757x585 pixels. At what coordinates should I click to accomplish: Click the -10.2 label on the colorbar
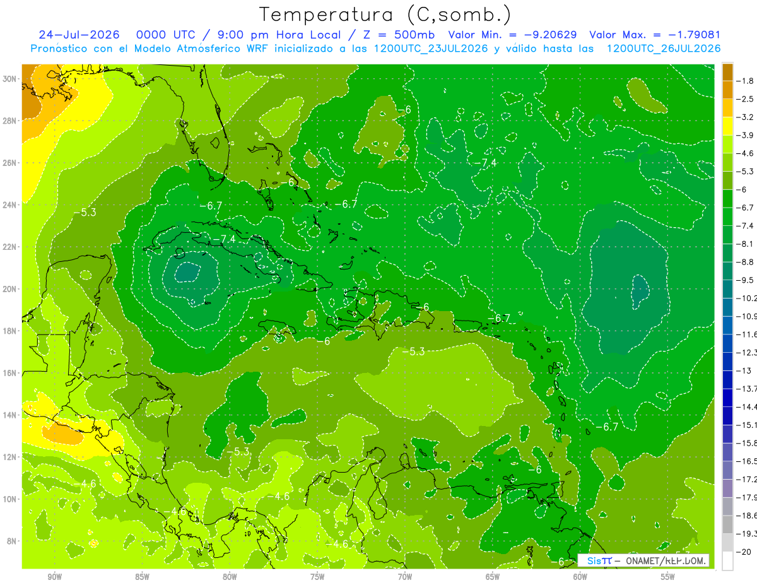coord(746,298)
